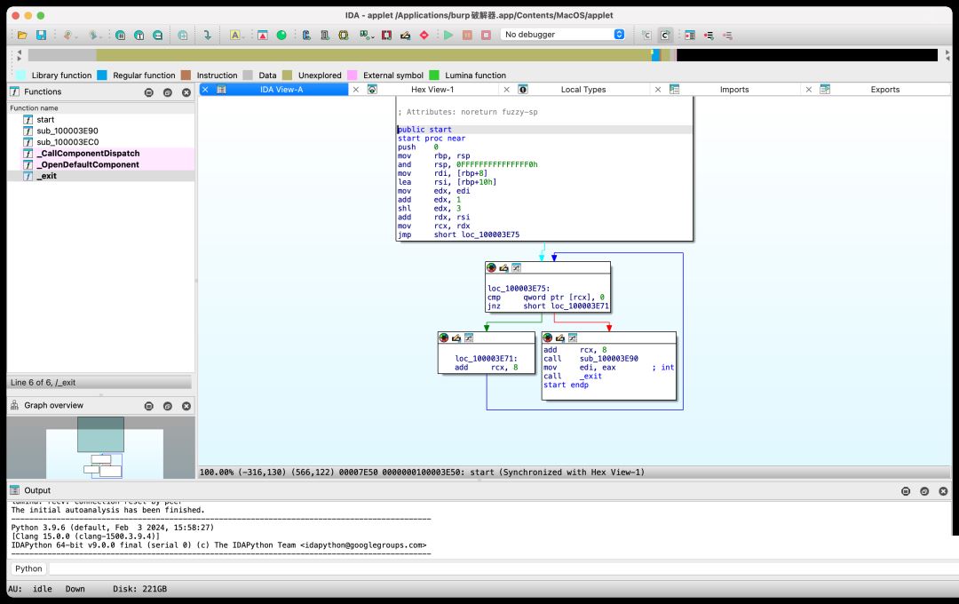The width and height of the screenshot is (959, 604).
Task: Save the database with the floppy icon
Action: tap(41, 35)
